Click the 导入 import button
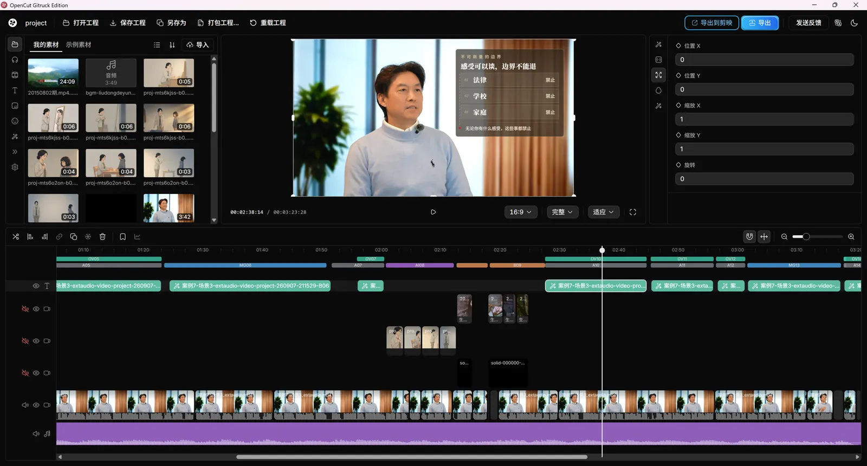This screenshot has height=466, width=867. point(197,45)
